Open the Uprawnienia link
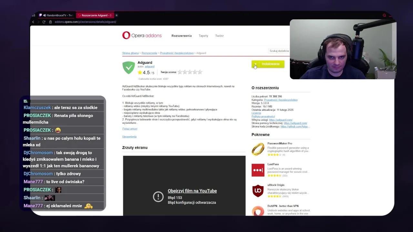The width and height of the screenshot is (413, 232). [x=129, y=137]
